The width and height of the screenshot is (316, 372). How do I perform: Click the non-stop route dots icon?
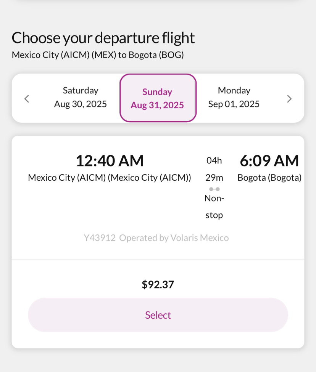[214, 189]
